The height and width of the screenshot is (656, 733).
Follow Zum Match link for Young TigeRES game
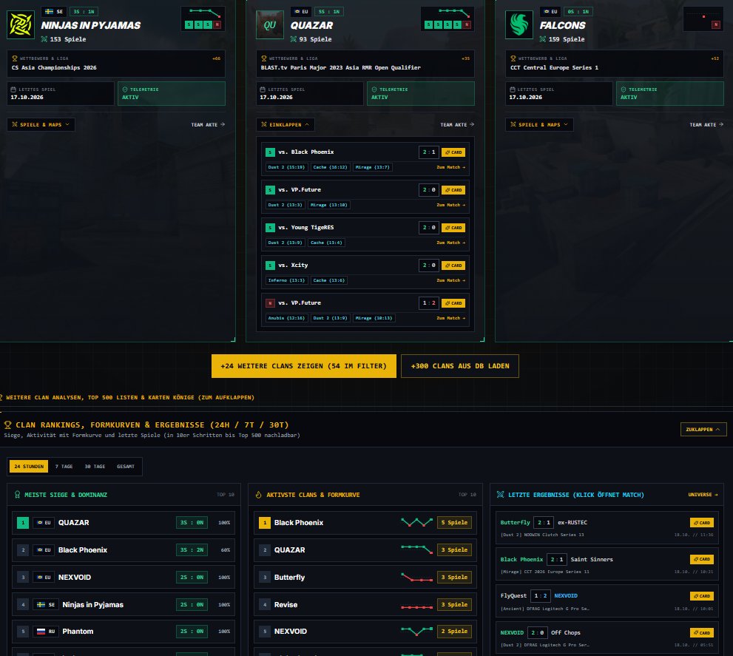450,243
